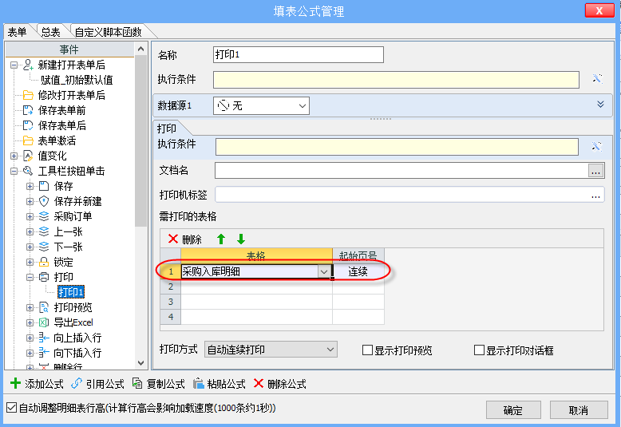
Task: Expand the 导出Excel node
Action: (30, 322)
